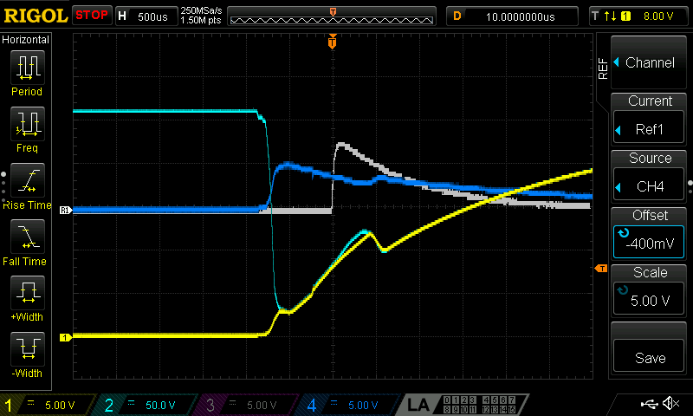
Task: Select the Rise Time measurement icon
Action: coord(28,180)
